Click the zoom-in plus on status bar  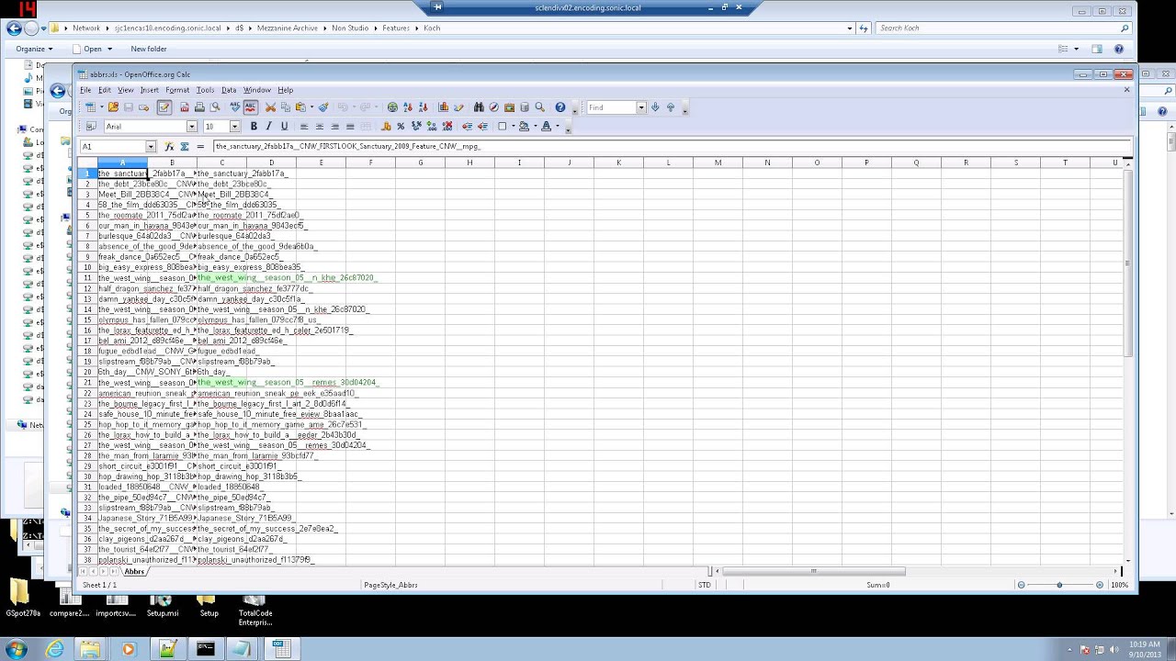pyautogui.click(x=1100, y=585)
